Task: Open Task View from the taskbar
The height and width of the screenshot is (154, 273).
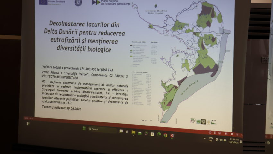Action: 121,131
